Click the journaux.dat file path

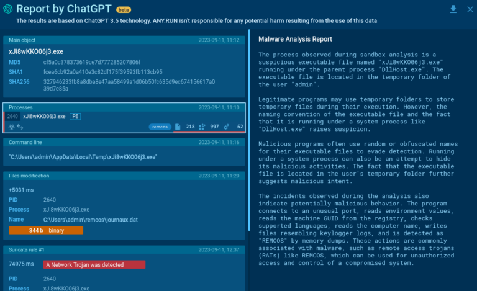tap(90, 220)
